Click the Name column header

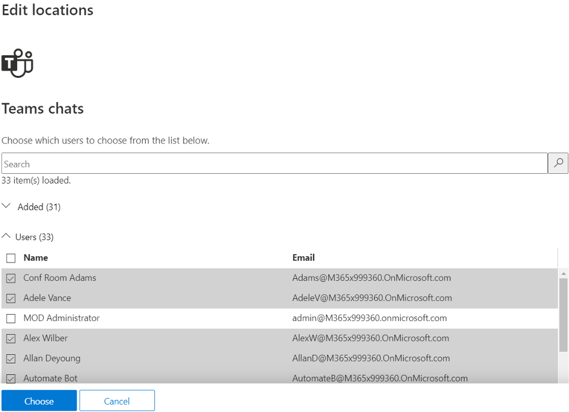35,258
